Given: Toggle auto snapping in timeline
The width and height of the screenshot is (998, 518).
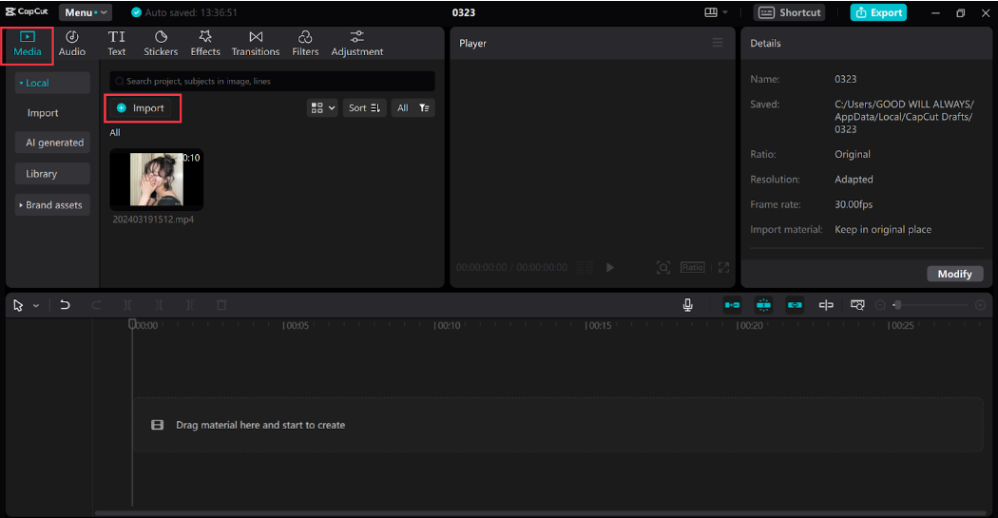Looking at the screenshot, I should pyautogui.click(x=763, y=305).
